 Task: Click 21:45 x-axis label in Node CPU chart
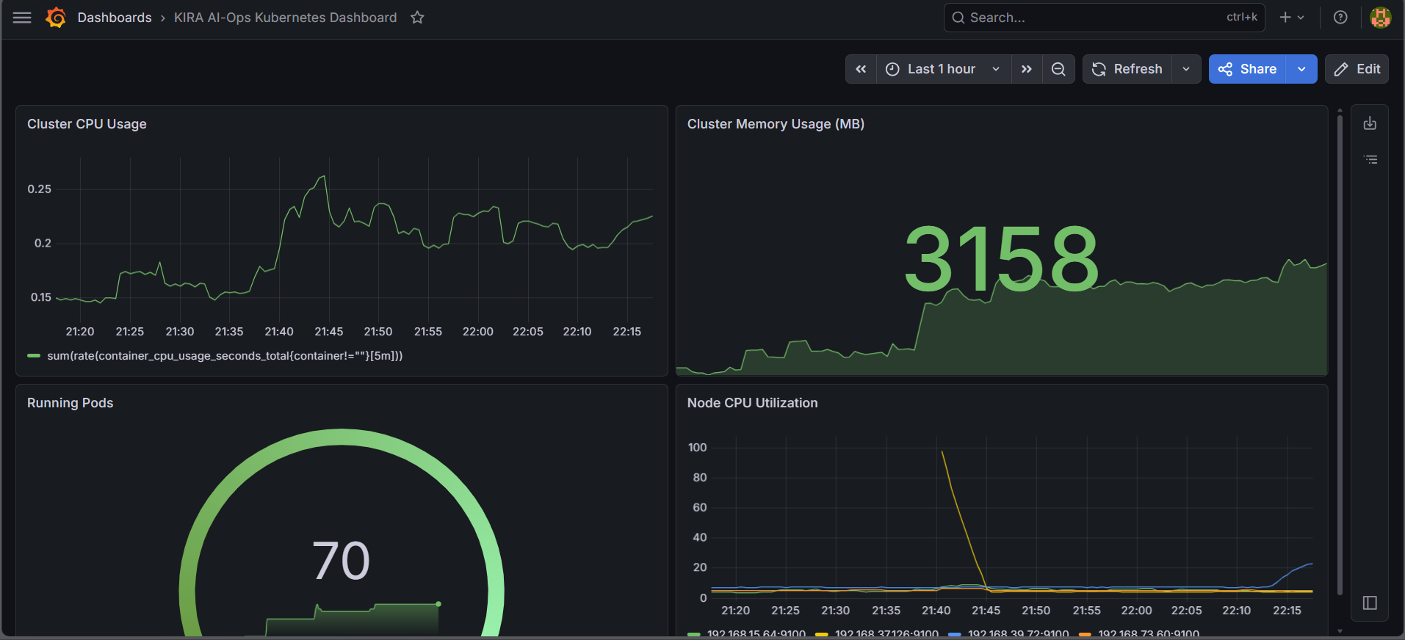click(986, 611)
